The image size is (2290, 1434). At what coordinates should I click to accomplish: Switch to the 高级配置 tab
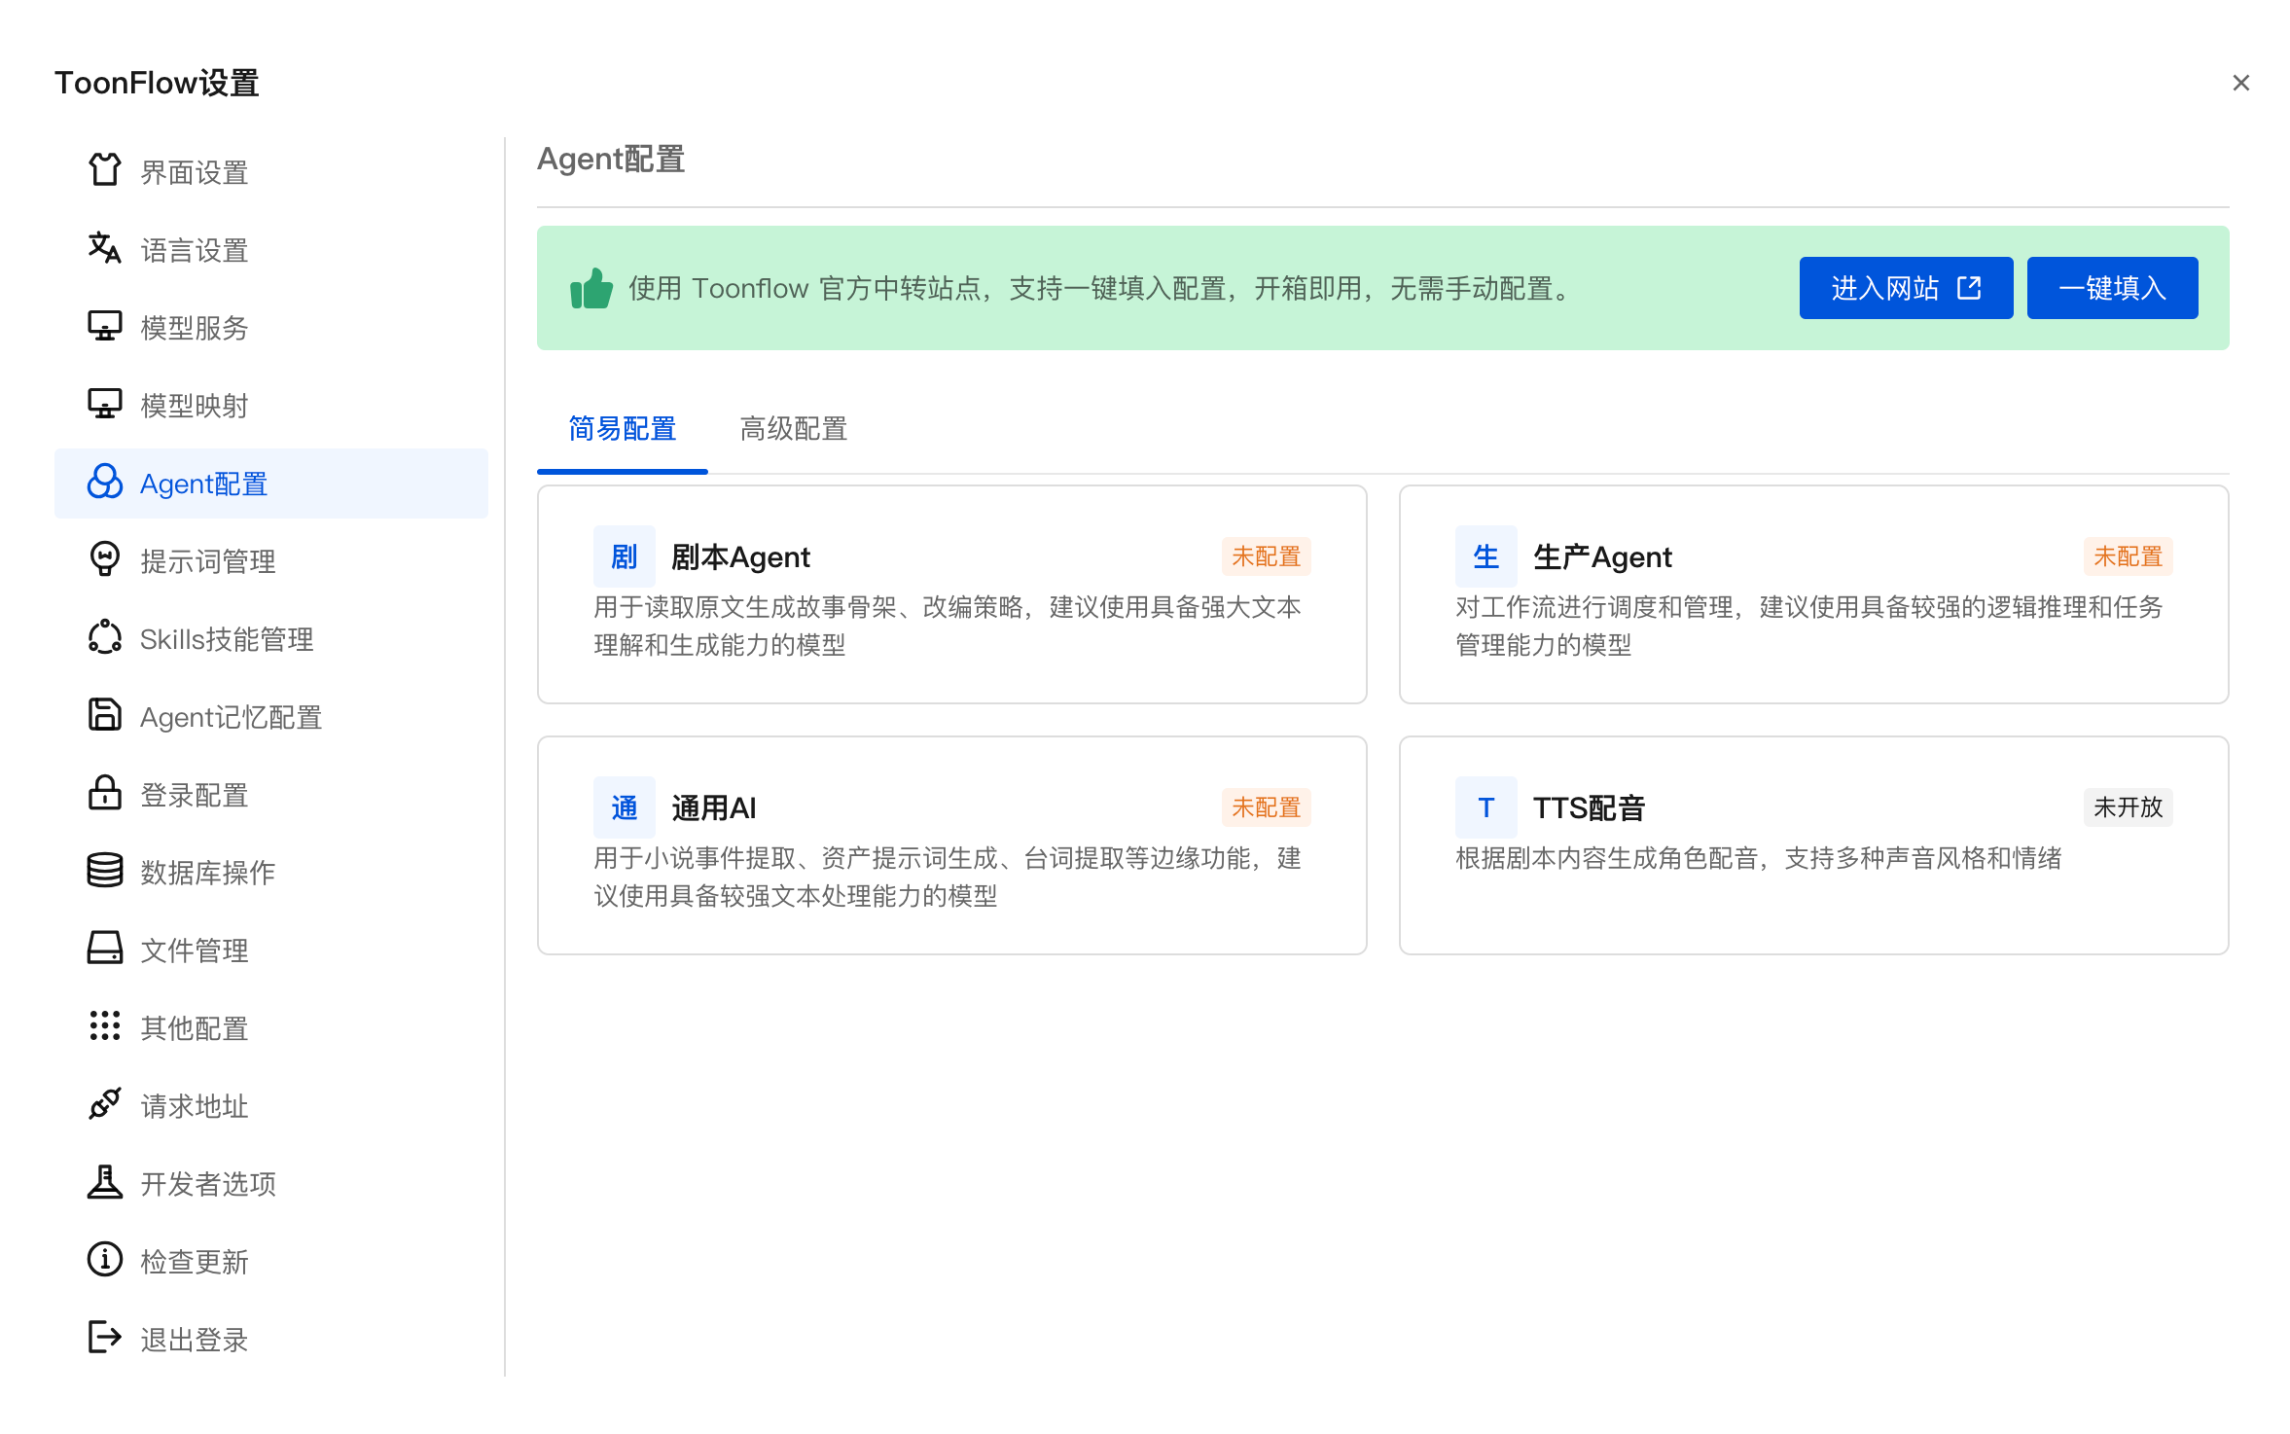point(794,429)
